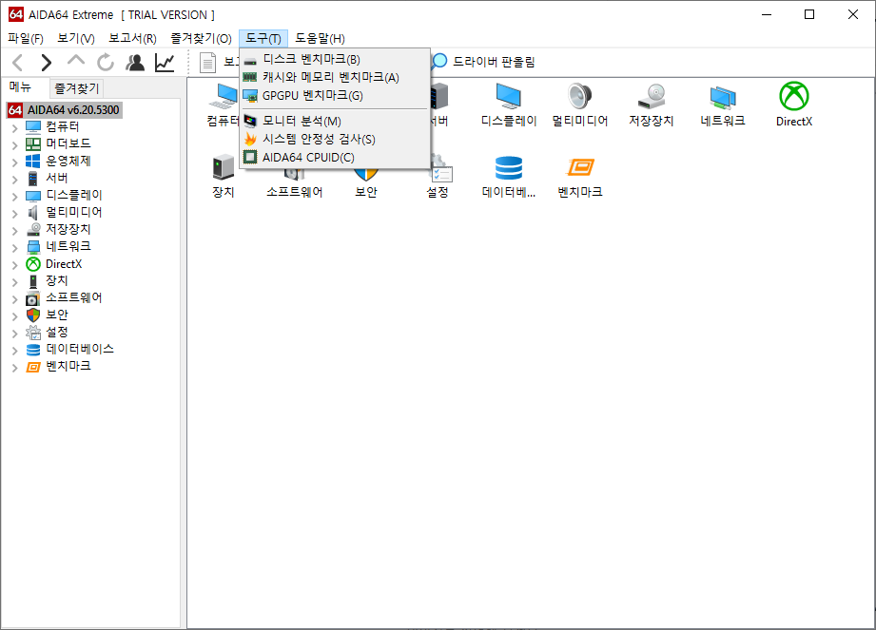Go back with the left arrow
Screen dimensions: 876x630
pos(18,63)
